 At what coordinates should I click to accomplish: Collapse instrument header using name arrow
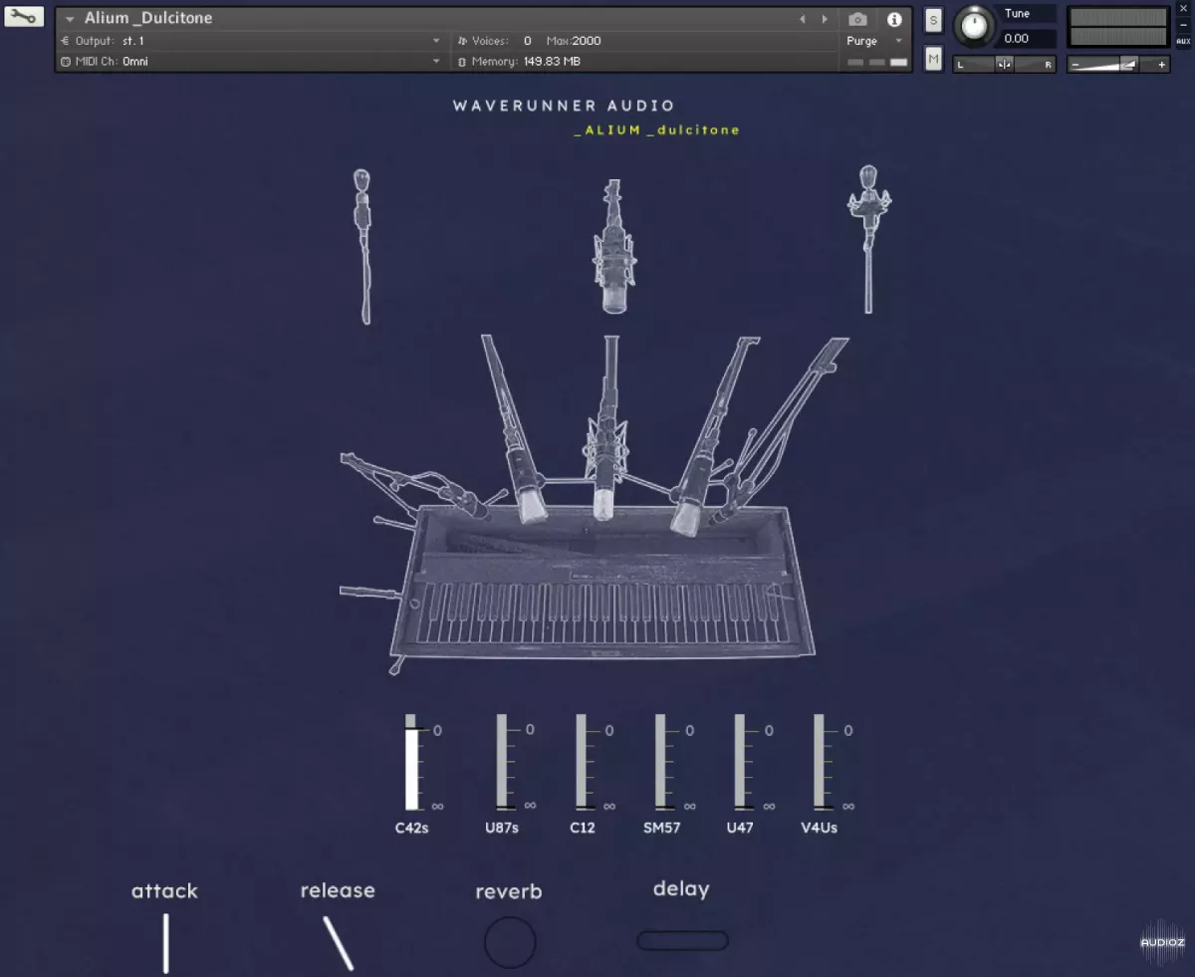pyautogui.click(x=70, y=19)
